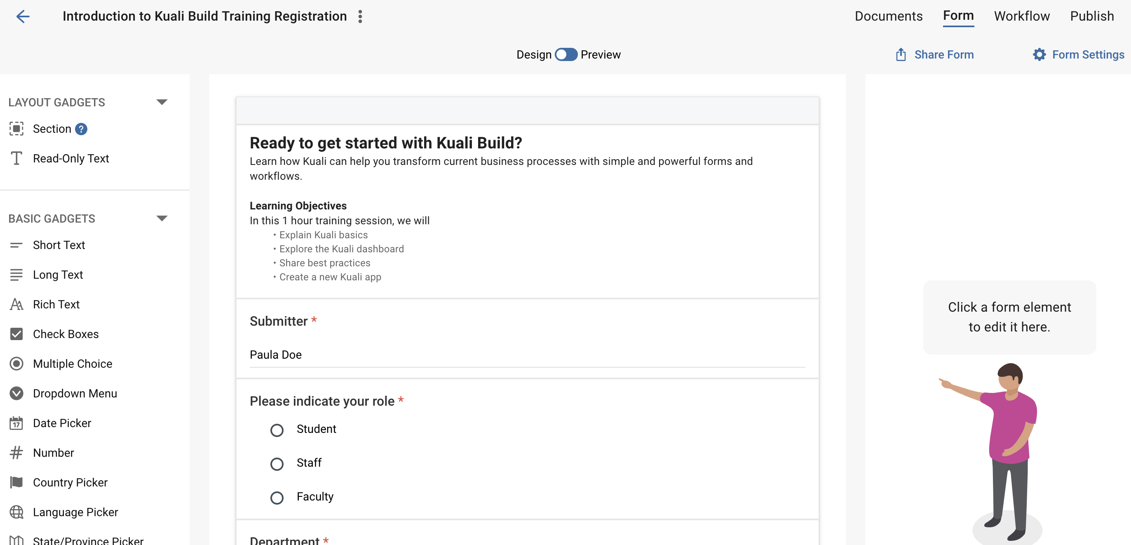Click the 'Learning Objectives' heading text
The height and width of the screenshot is (545, 1131).
[298, 206]
